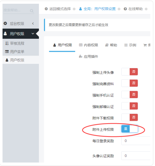Click the 搜索帮助 search box
The height and width of the screenshot is (166, 155).
point(19,10)
